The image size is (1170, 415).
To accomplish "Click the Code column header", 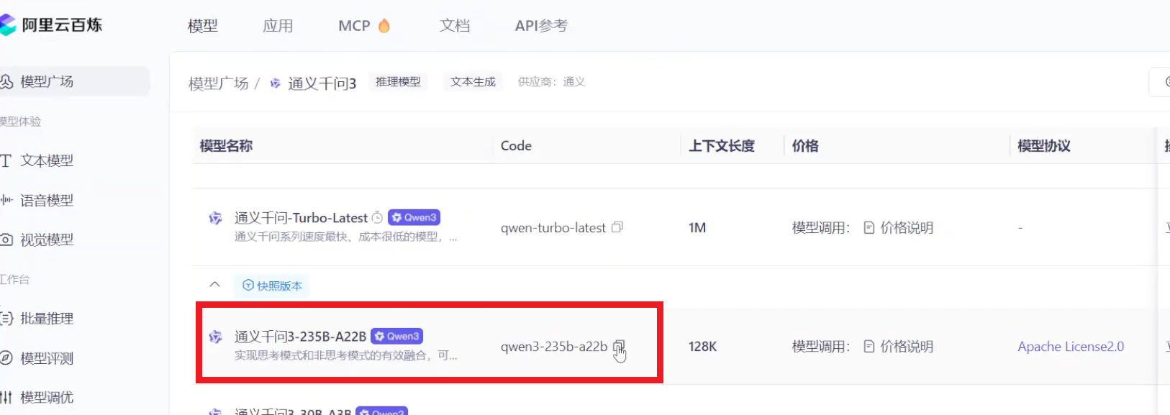I will 516,145.
